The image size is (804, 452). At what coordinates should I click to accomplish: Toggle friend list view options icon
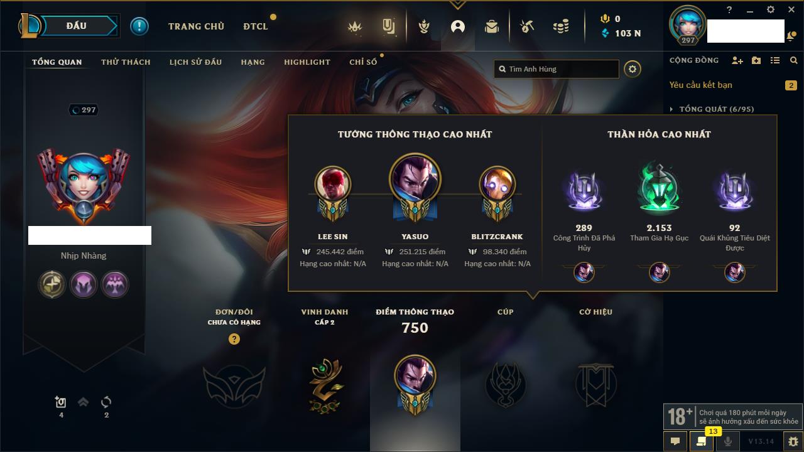775,61
